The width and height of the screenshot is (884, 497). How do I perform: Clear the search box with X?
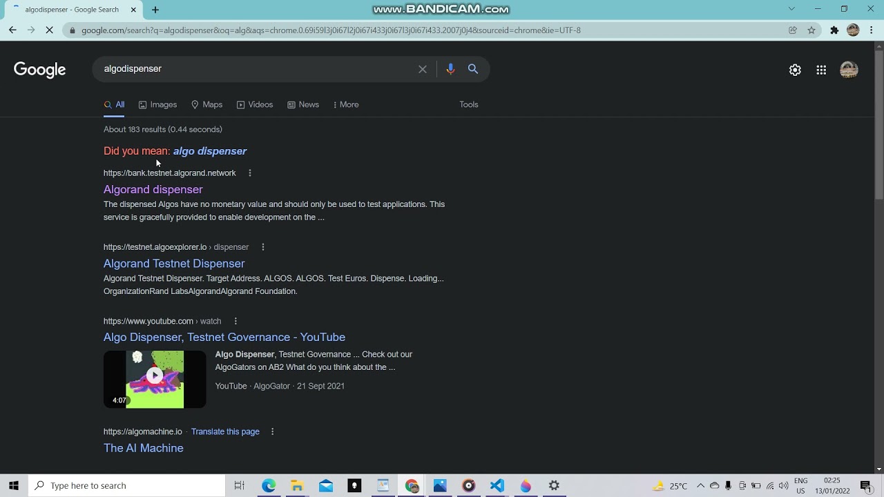[x=423, y=69]
